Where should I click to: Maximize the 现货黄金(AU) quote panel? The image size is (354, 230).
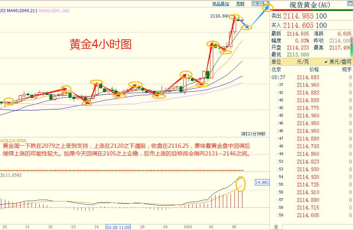350,3
